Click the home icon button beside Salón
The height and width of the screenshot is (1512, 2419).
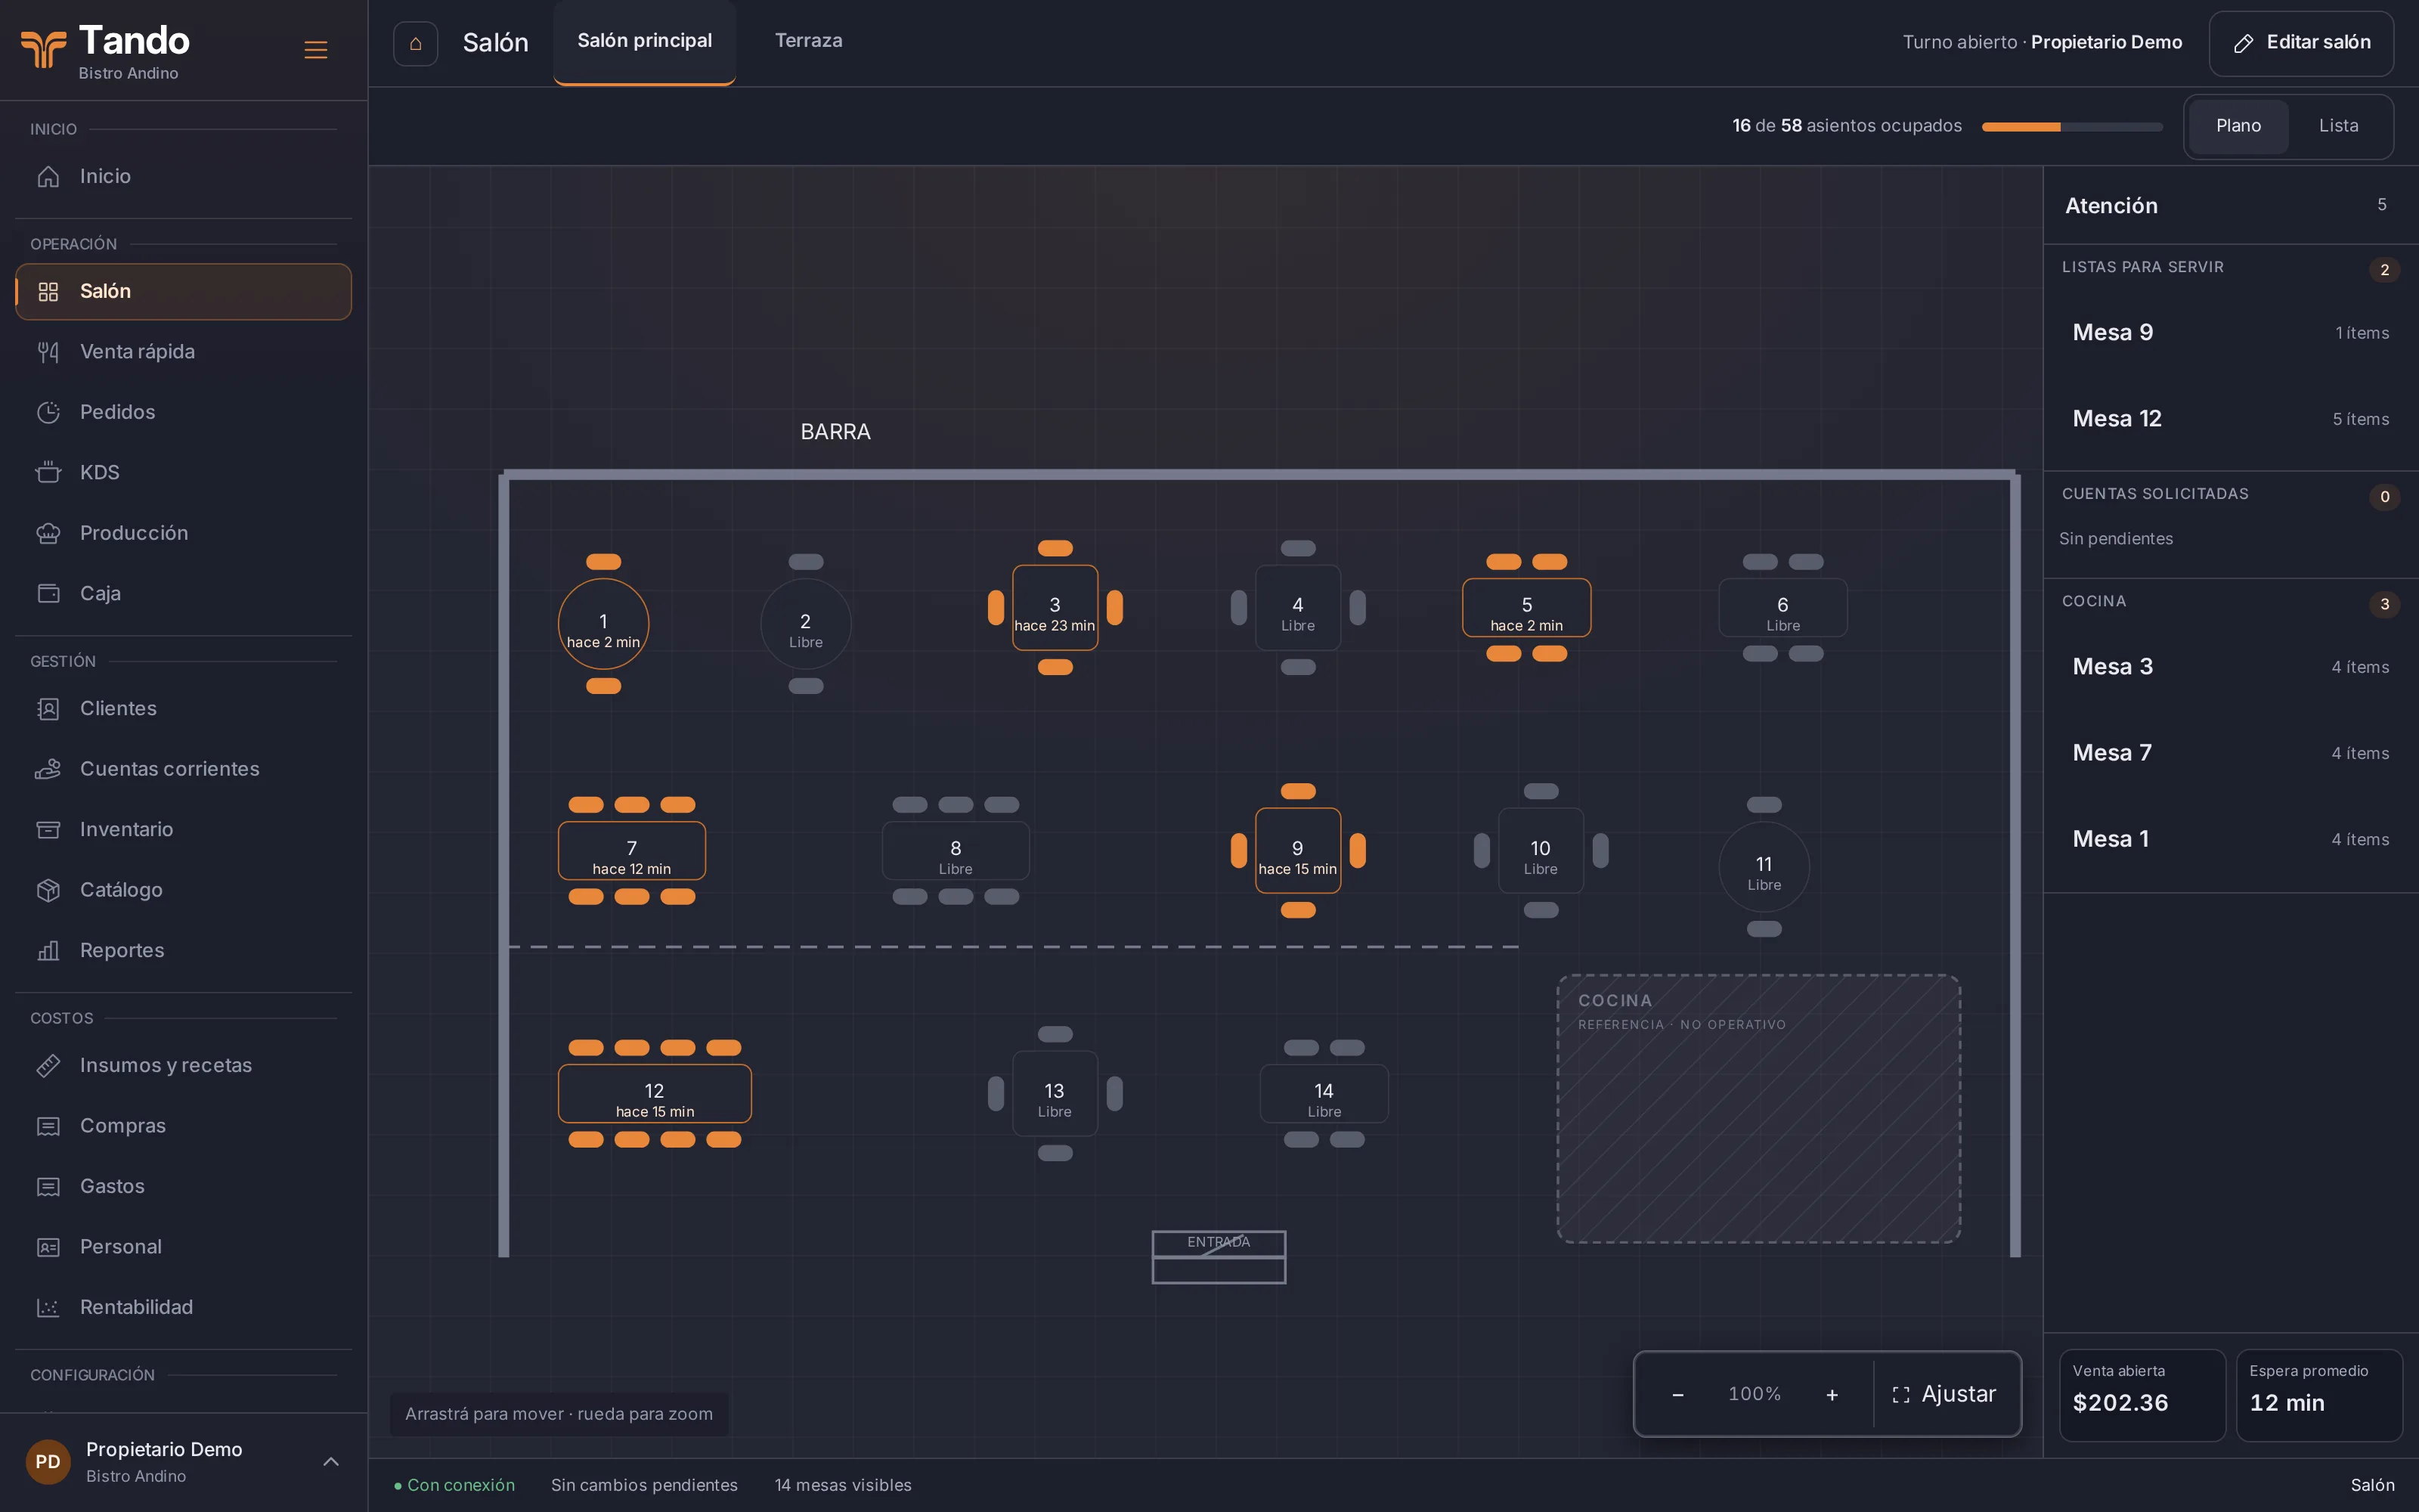click(415, 43)
